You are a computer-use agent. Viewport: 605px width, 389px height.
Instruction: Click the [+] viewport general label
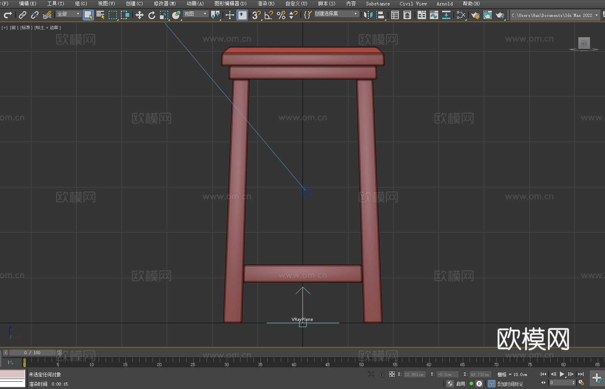[5, 28]
